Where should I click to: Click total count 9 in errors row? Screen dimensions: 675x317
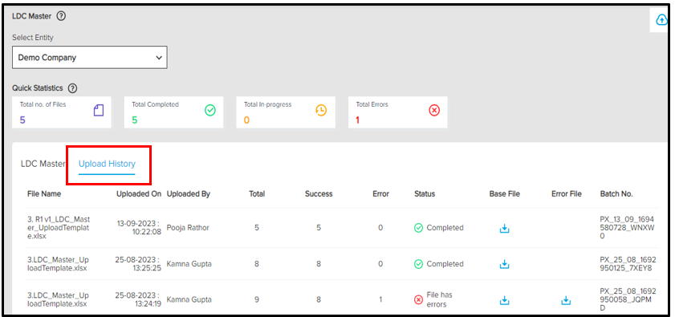coord(257,300)
